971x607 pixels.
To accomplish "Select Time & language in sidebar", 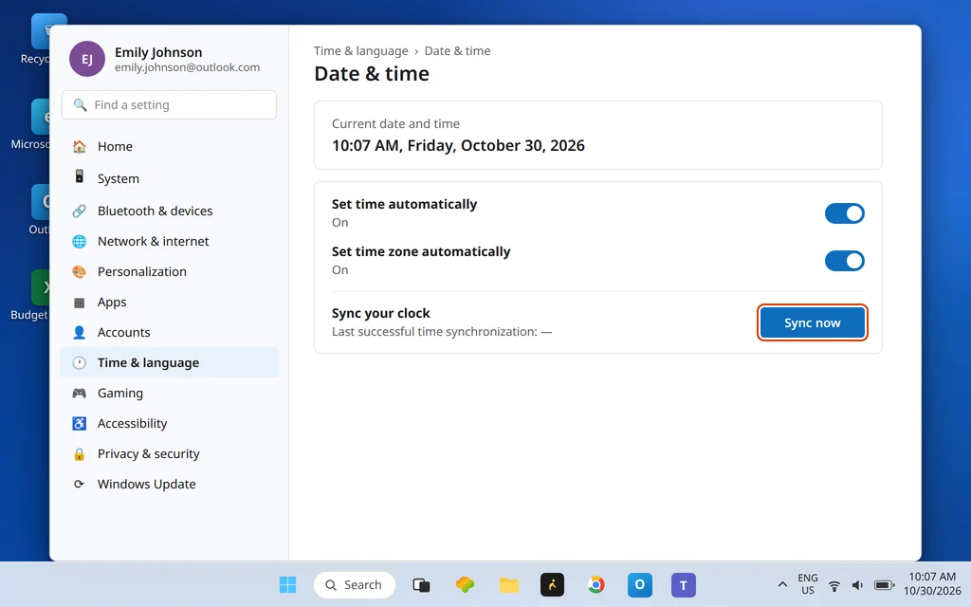I will click(x=169, y=363).
